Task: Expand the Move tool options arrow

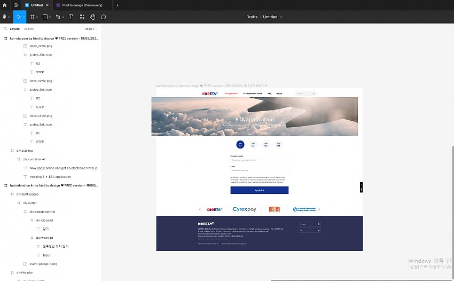Action: click(24, 17)
